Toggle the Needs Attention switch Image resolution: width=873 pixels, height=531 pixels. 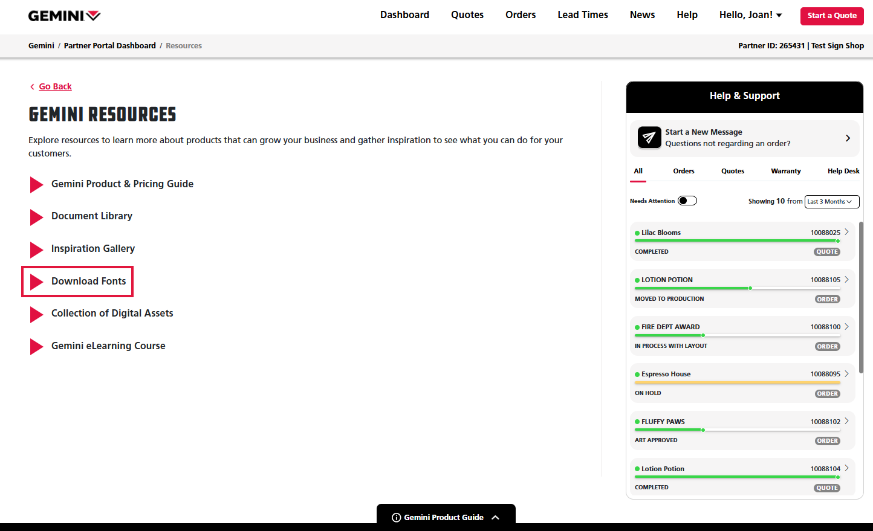687,201
